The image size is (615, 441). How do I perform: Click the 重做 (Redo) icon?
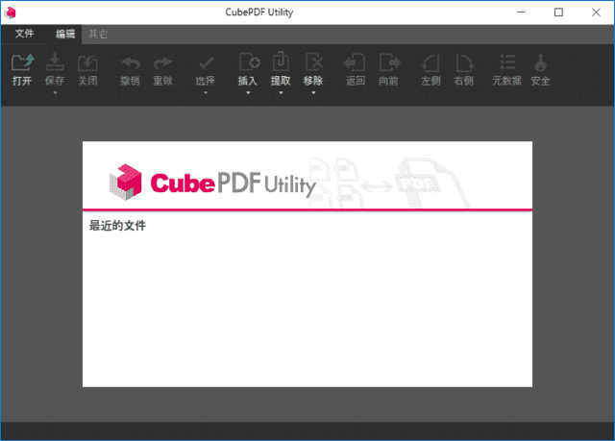[x=162, y=64]
